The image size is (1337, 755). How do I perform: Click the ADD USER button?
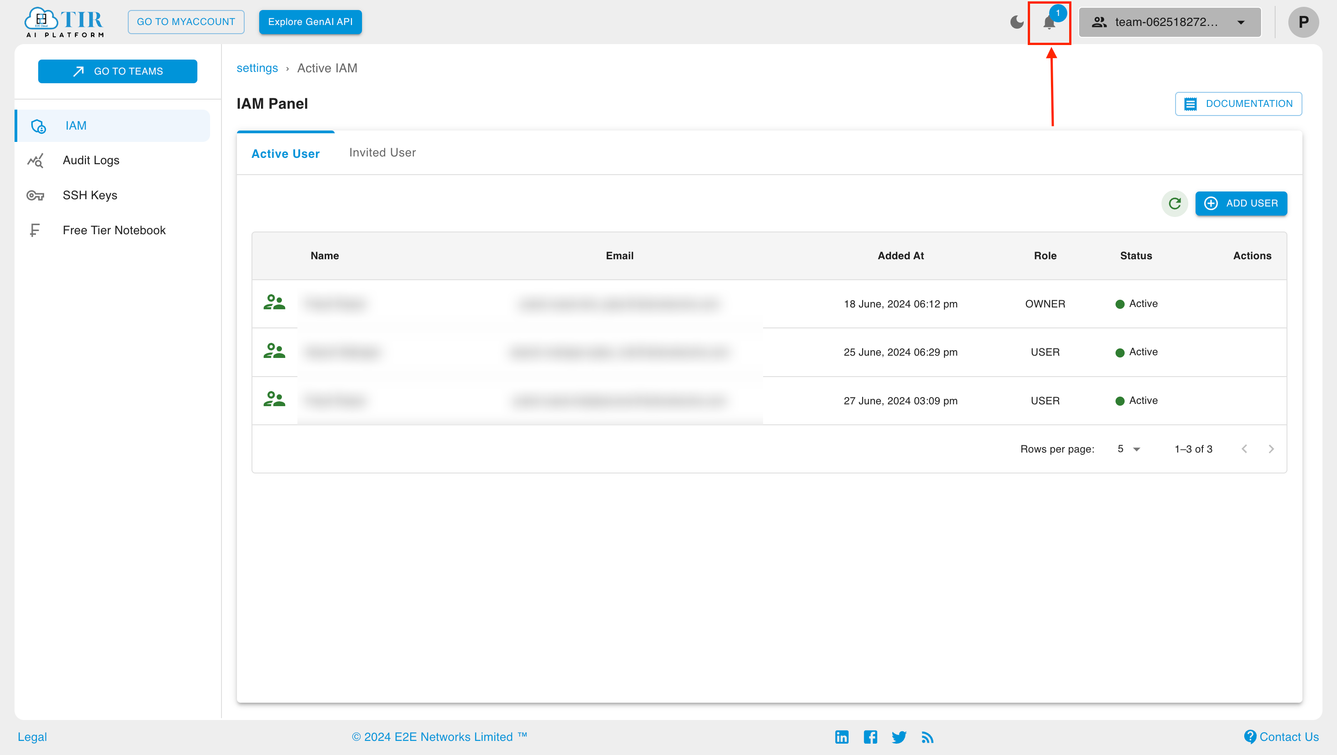1241,204
